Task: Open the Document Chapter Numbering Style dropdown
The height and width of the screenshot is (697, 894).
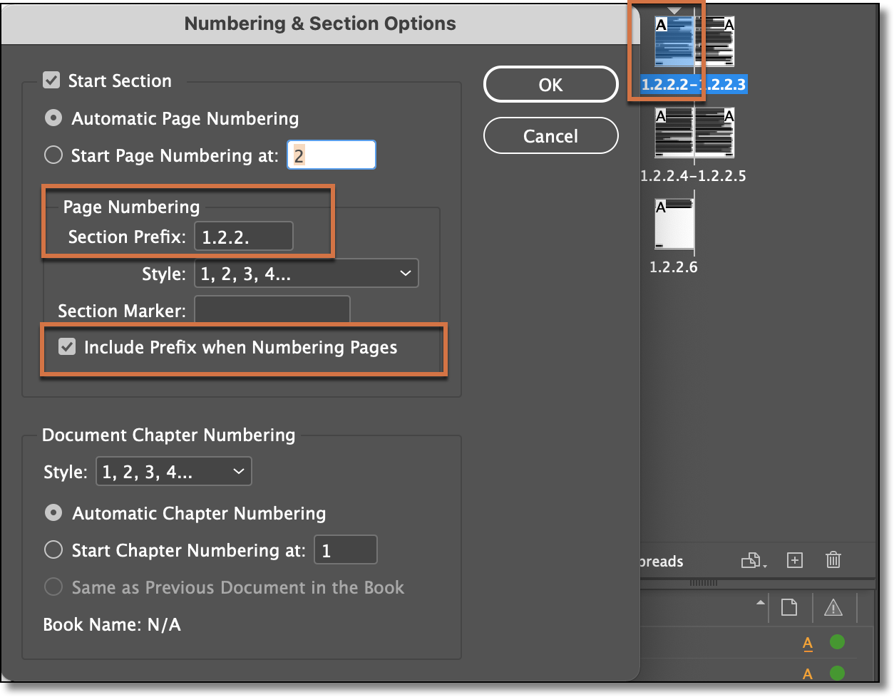Action: pos(173,471)
